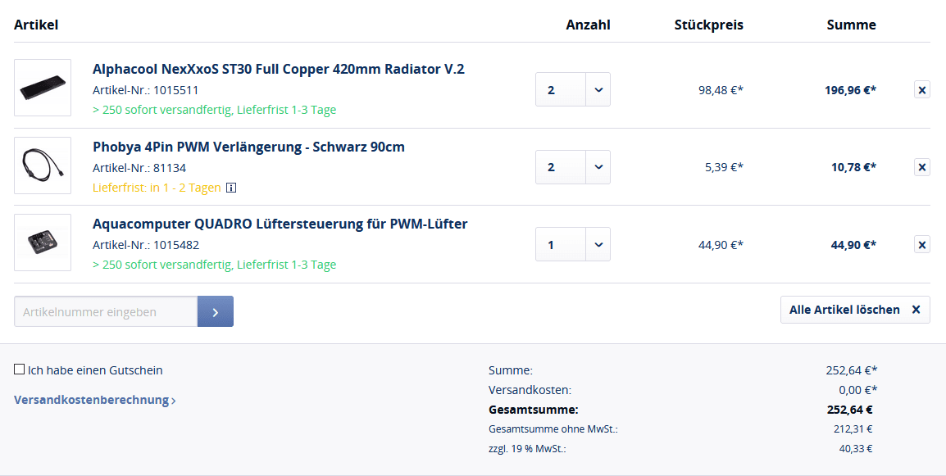
Task: Expand quantity dropdown for Alphacool radiator
Action: (598, 89)
